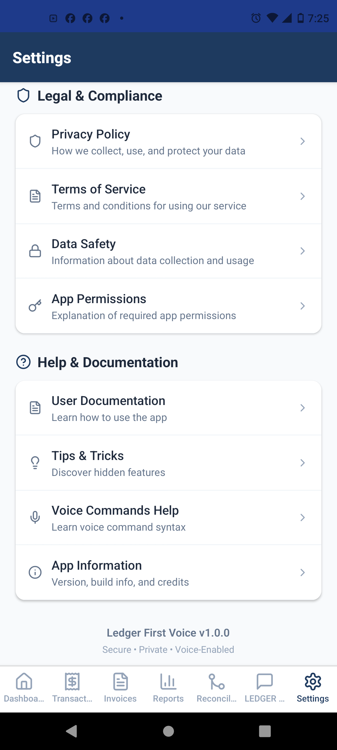Tap the key icon for App Permissions
The image size is (337, 750).
click(x=35, y=306)
